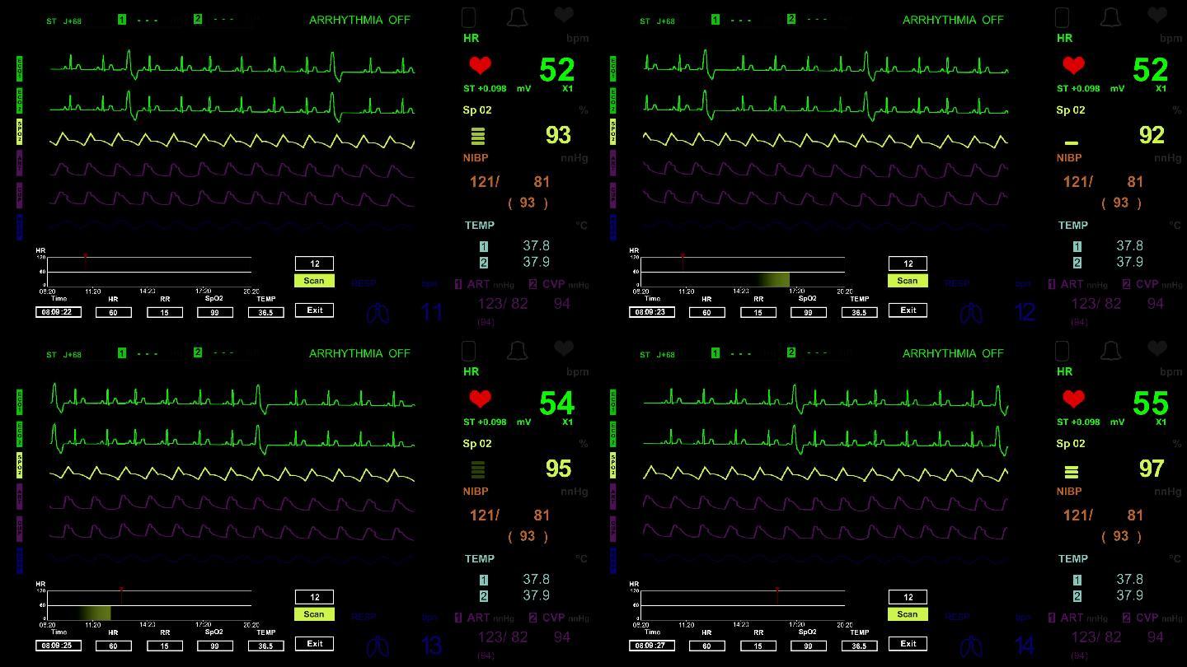Click the Exit button in the 08:09:23 trend panel
Image resolution: width=1187 pixels, height=667 pixels.
(908, 310)
